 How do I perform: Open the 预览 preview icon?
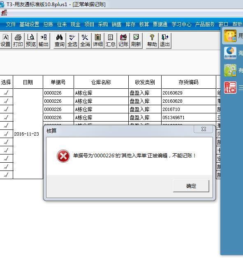30,41
